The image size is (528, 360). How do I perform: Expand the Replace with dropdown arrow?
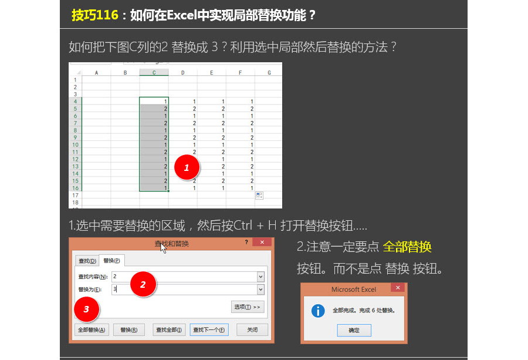point(260,289)
